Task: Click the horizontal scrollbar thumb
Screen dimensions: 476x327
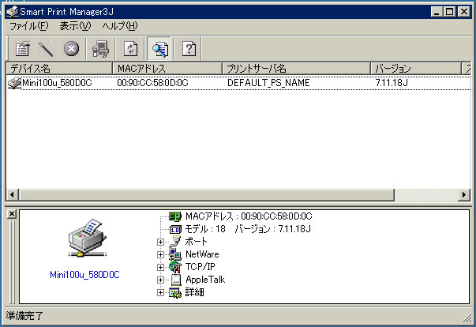Action: point(207,194)
